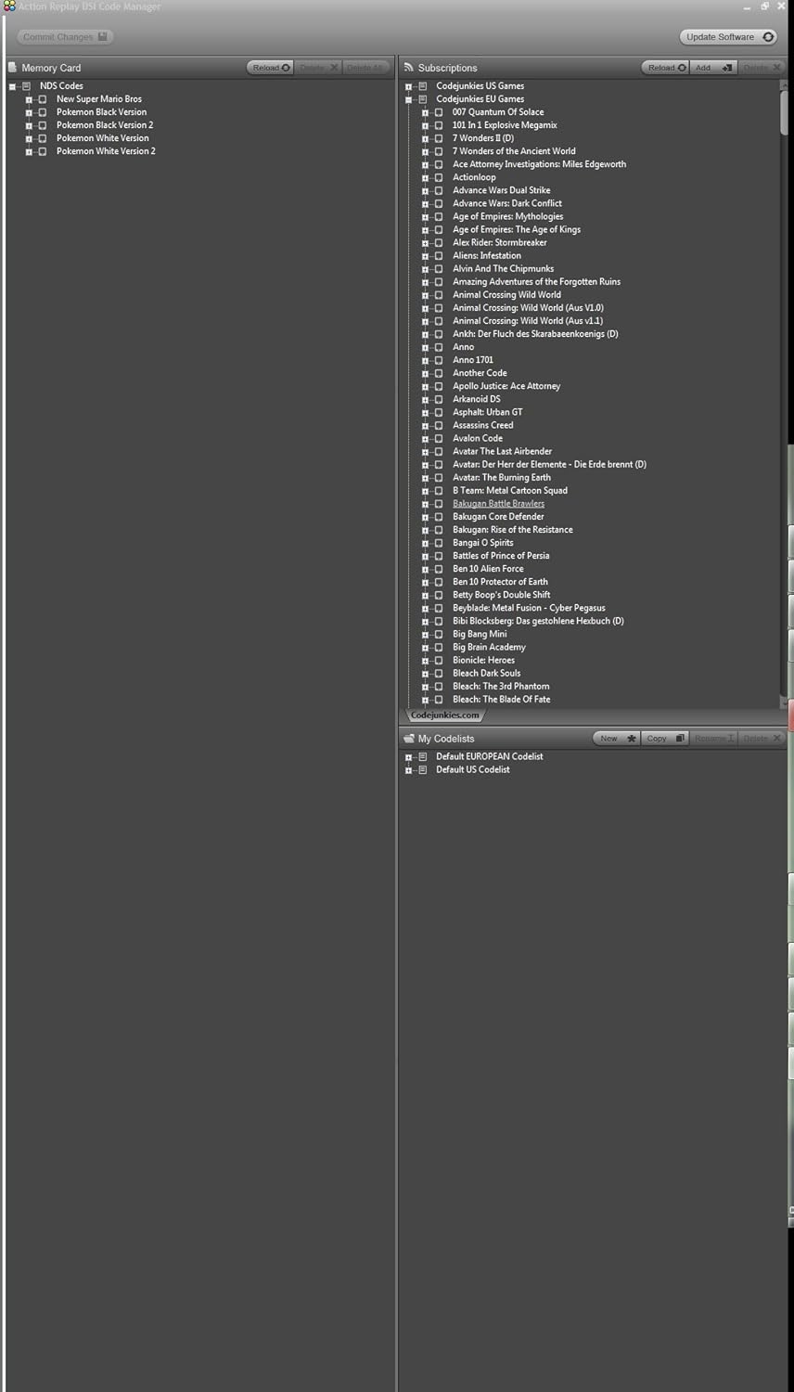Screen dimensions: 794x1392
Task: Tick the New Super Mario Bros checkbox
Action: [43, 99]
